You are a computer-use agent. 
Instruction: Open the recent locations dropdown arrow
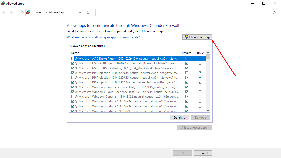point(17,12)
